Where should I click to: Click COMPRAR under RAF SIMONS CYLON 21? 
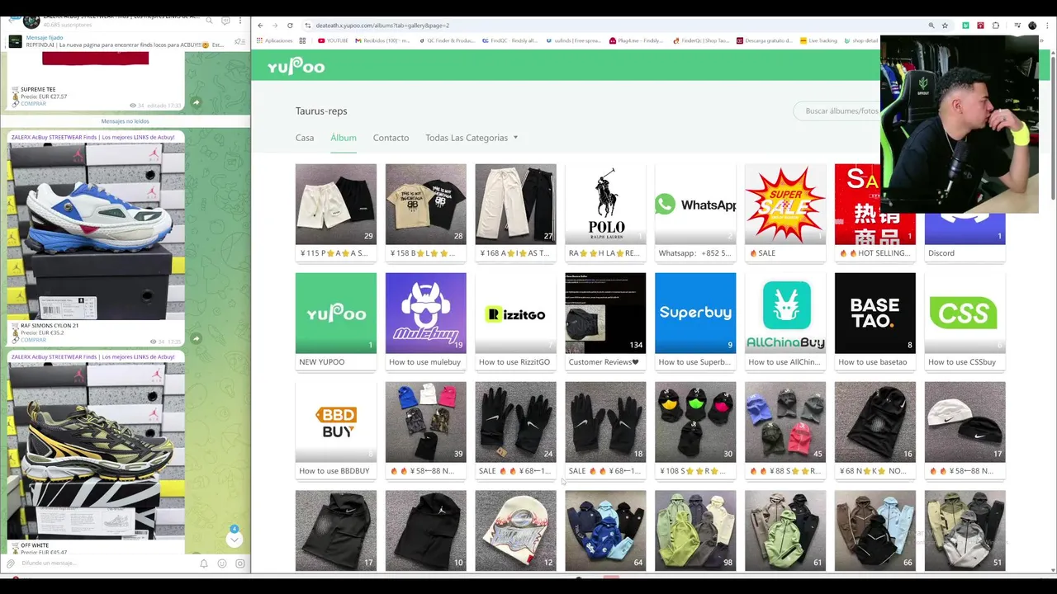[33, 340]
